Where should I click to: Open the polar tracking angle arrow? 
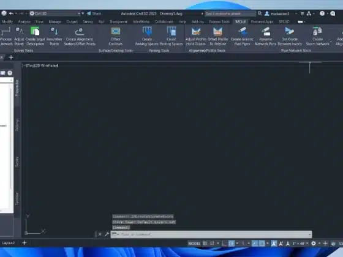point(237,244)
